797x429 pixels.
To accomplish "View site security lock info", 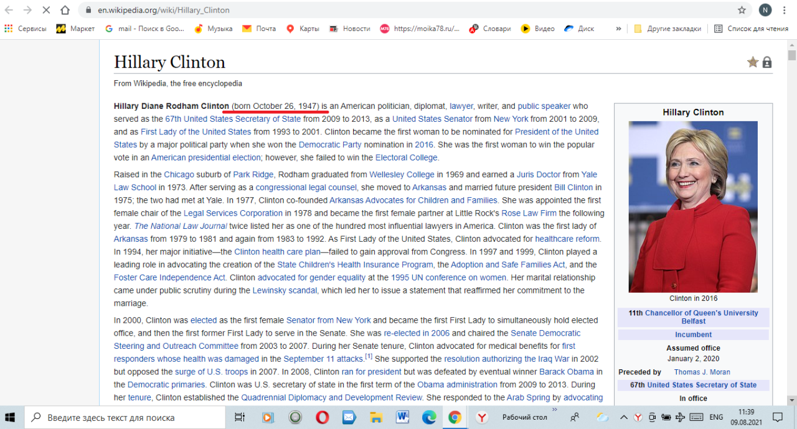I will [x=88, y=11].
